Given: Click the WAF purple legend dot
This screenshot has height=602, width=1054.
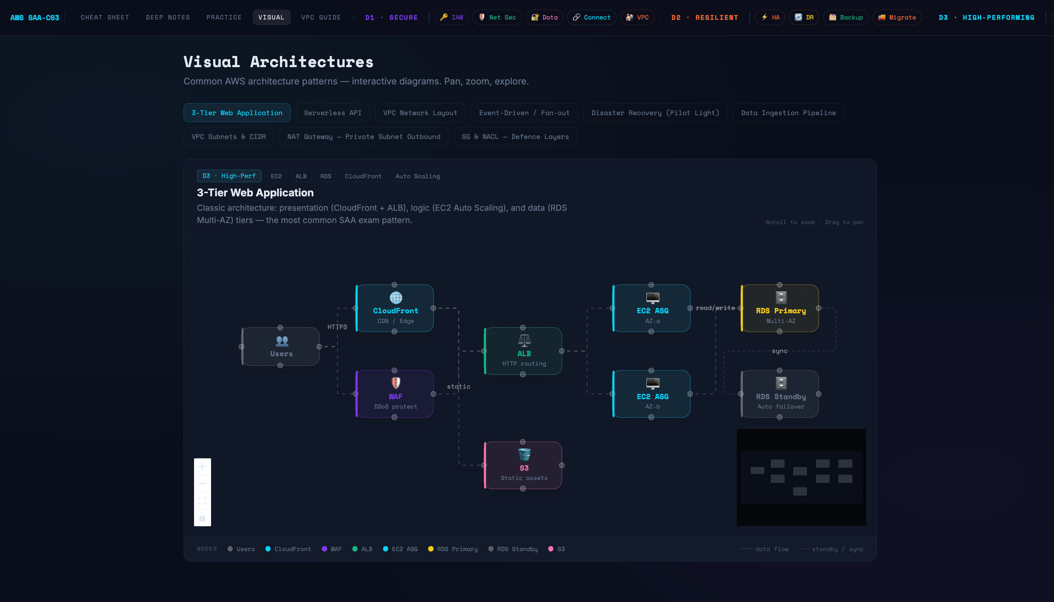Looking at the screenshot, I should 324,549.
